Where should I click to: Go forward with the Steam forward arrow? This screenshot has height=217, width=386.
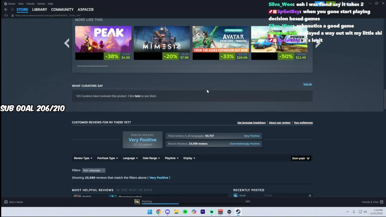click(x=12, y=10)
